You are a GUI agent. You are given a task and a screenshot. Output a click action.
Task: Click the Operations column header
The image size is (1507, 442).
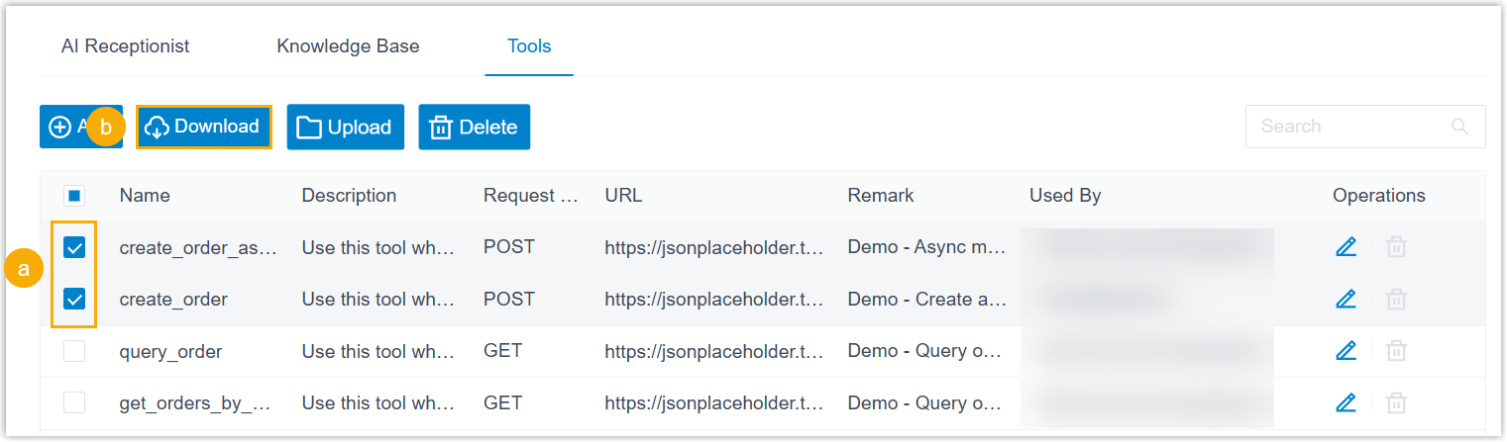tap(1379, 196)
